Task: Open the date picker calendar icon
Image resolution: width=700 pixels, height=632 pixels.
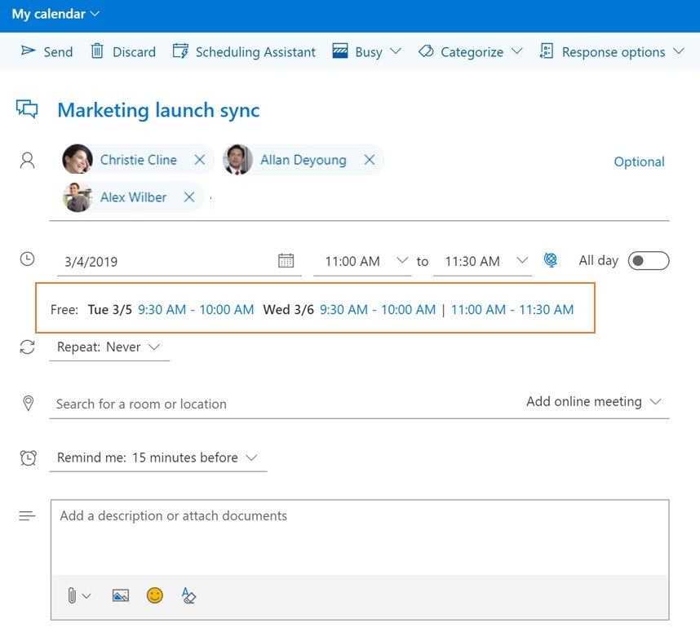Action: 286,260
